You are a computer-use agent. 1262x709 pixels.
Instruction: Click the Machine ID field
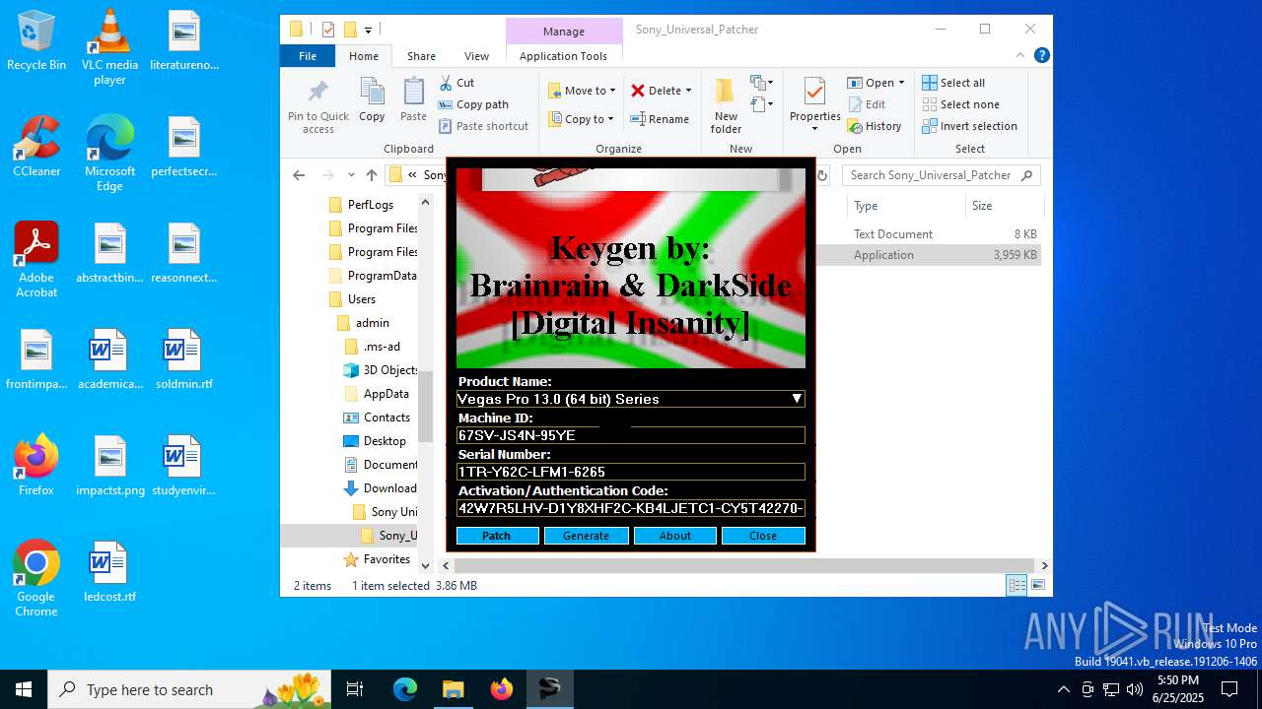[631, 435]
